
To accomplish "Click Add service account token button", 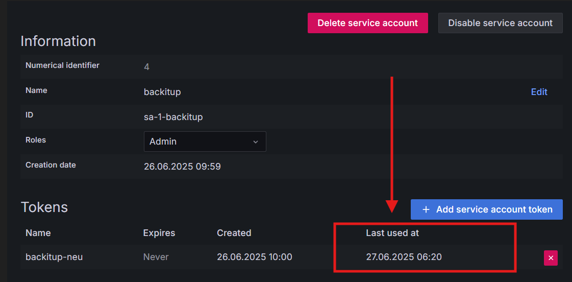I will pos(486,209).
